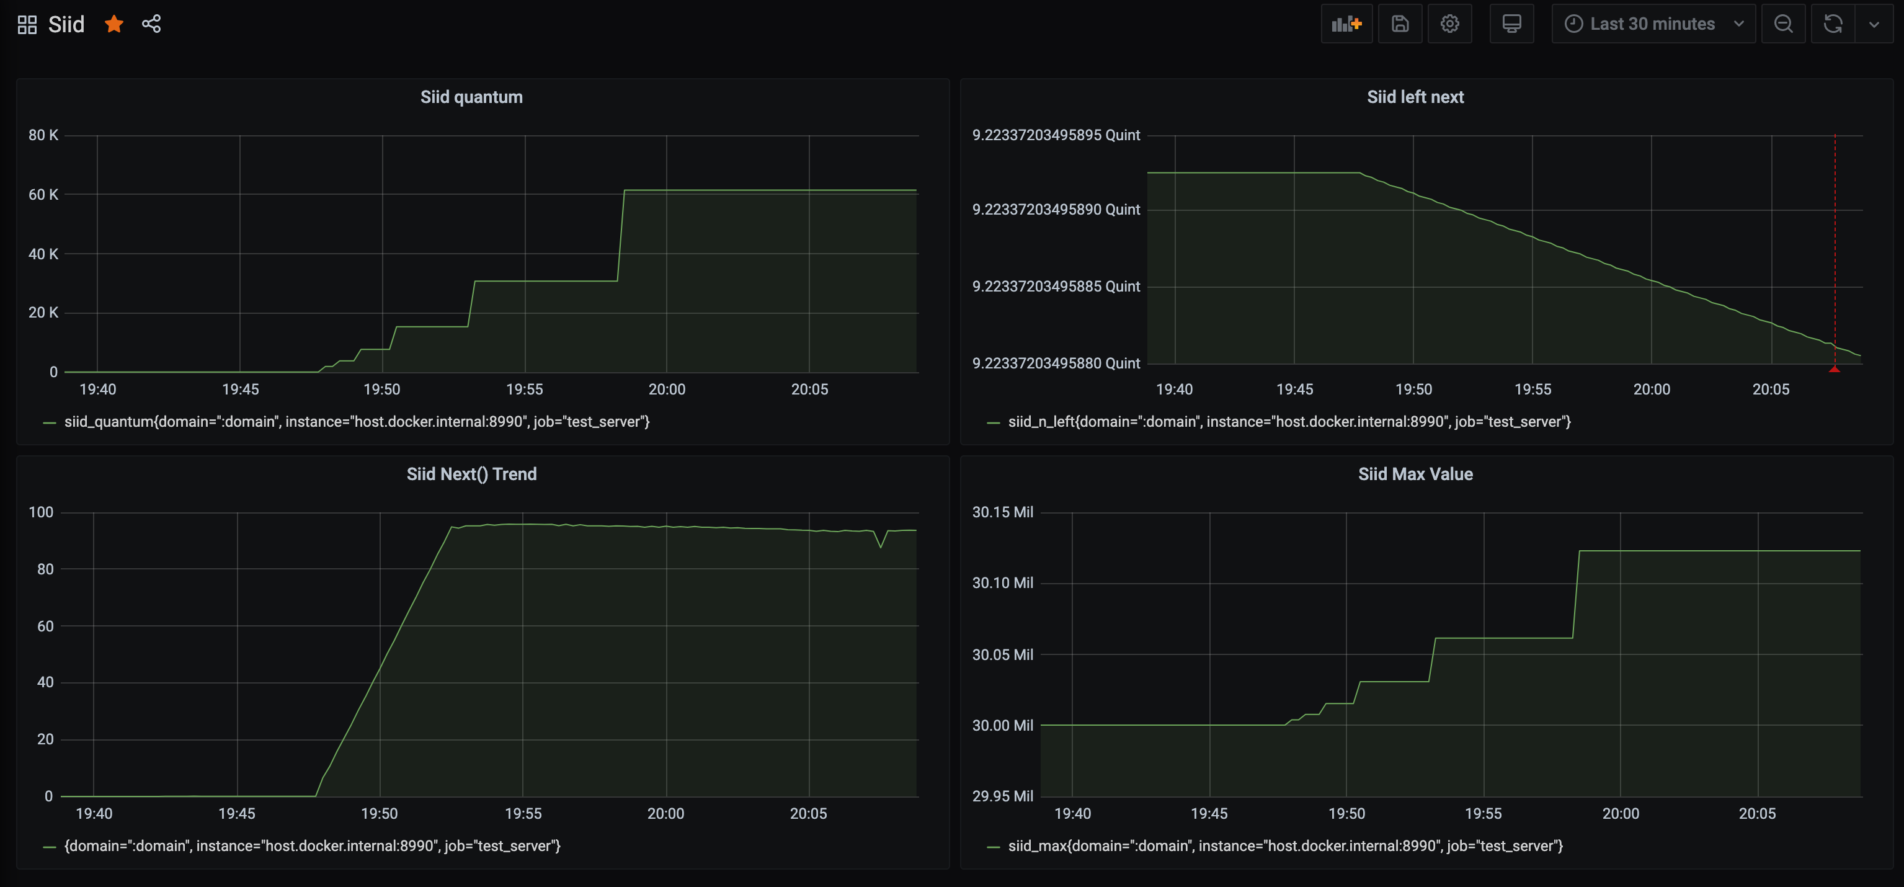Image resolution: width=1904 pixels, height=887 pixels.
Task: Unstar the Siid dashboard
Action: 114,24
